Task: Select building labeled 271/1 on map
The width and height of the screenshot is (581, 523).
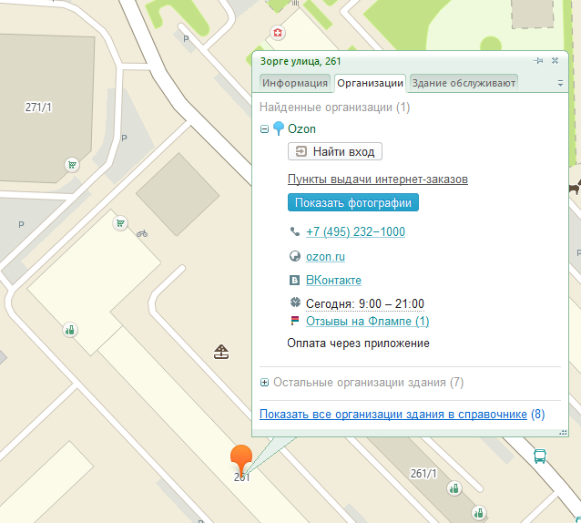Action: [x=38, y=108]
